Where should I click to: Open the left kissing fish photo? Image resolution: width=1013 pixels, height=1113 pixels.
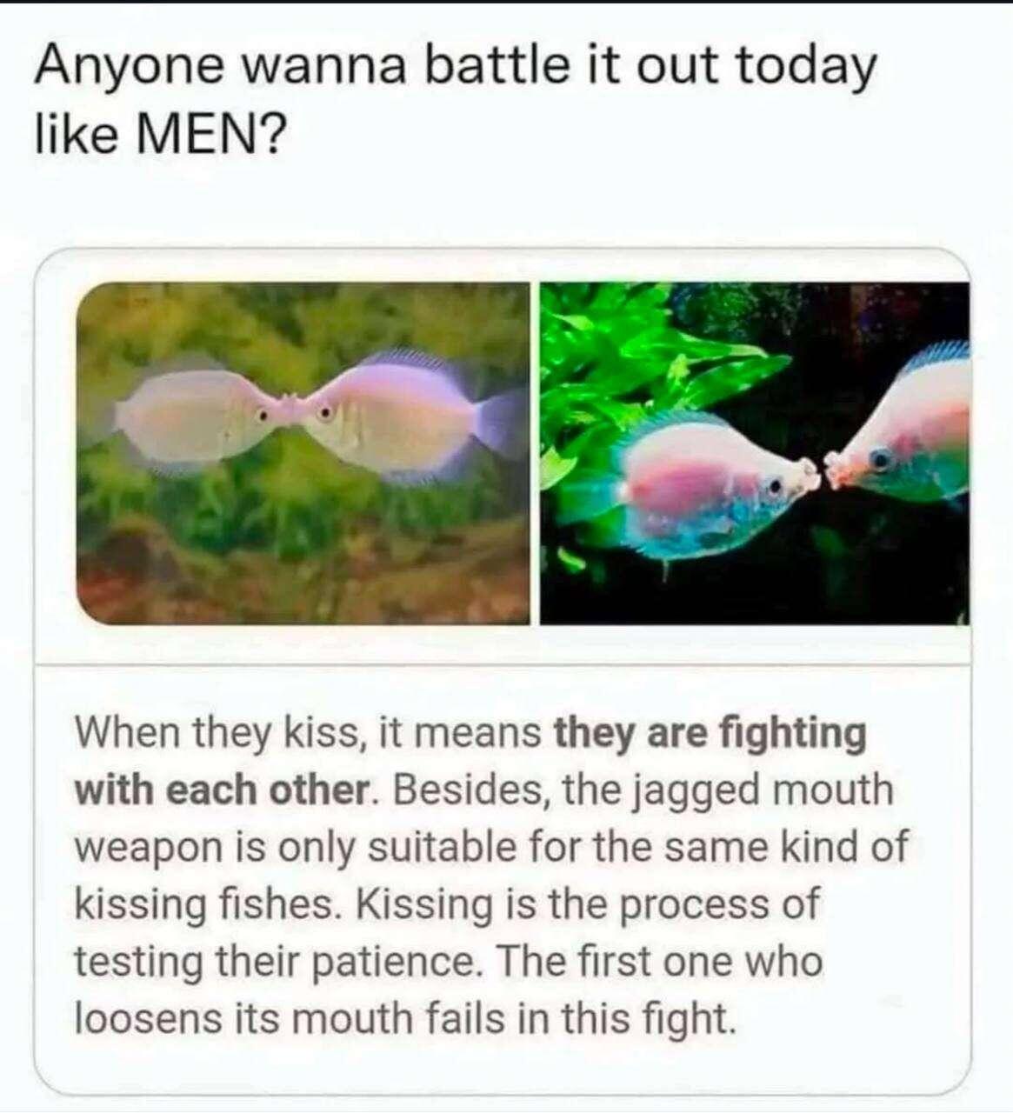303,453
